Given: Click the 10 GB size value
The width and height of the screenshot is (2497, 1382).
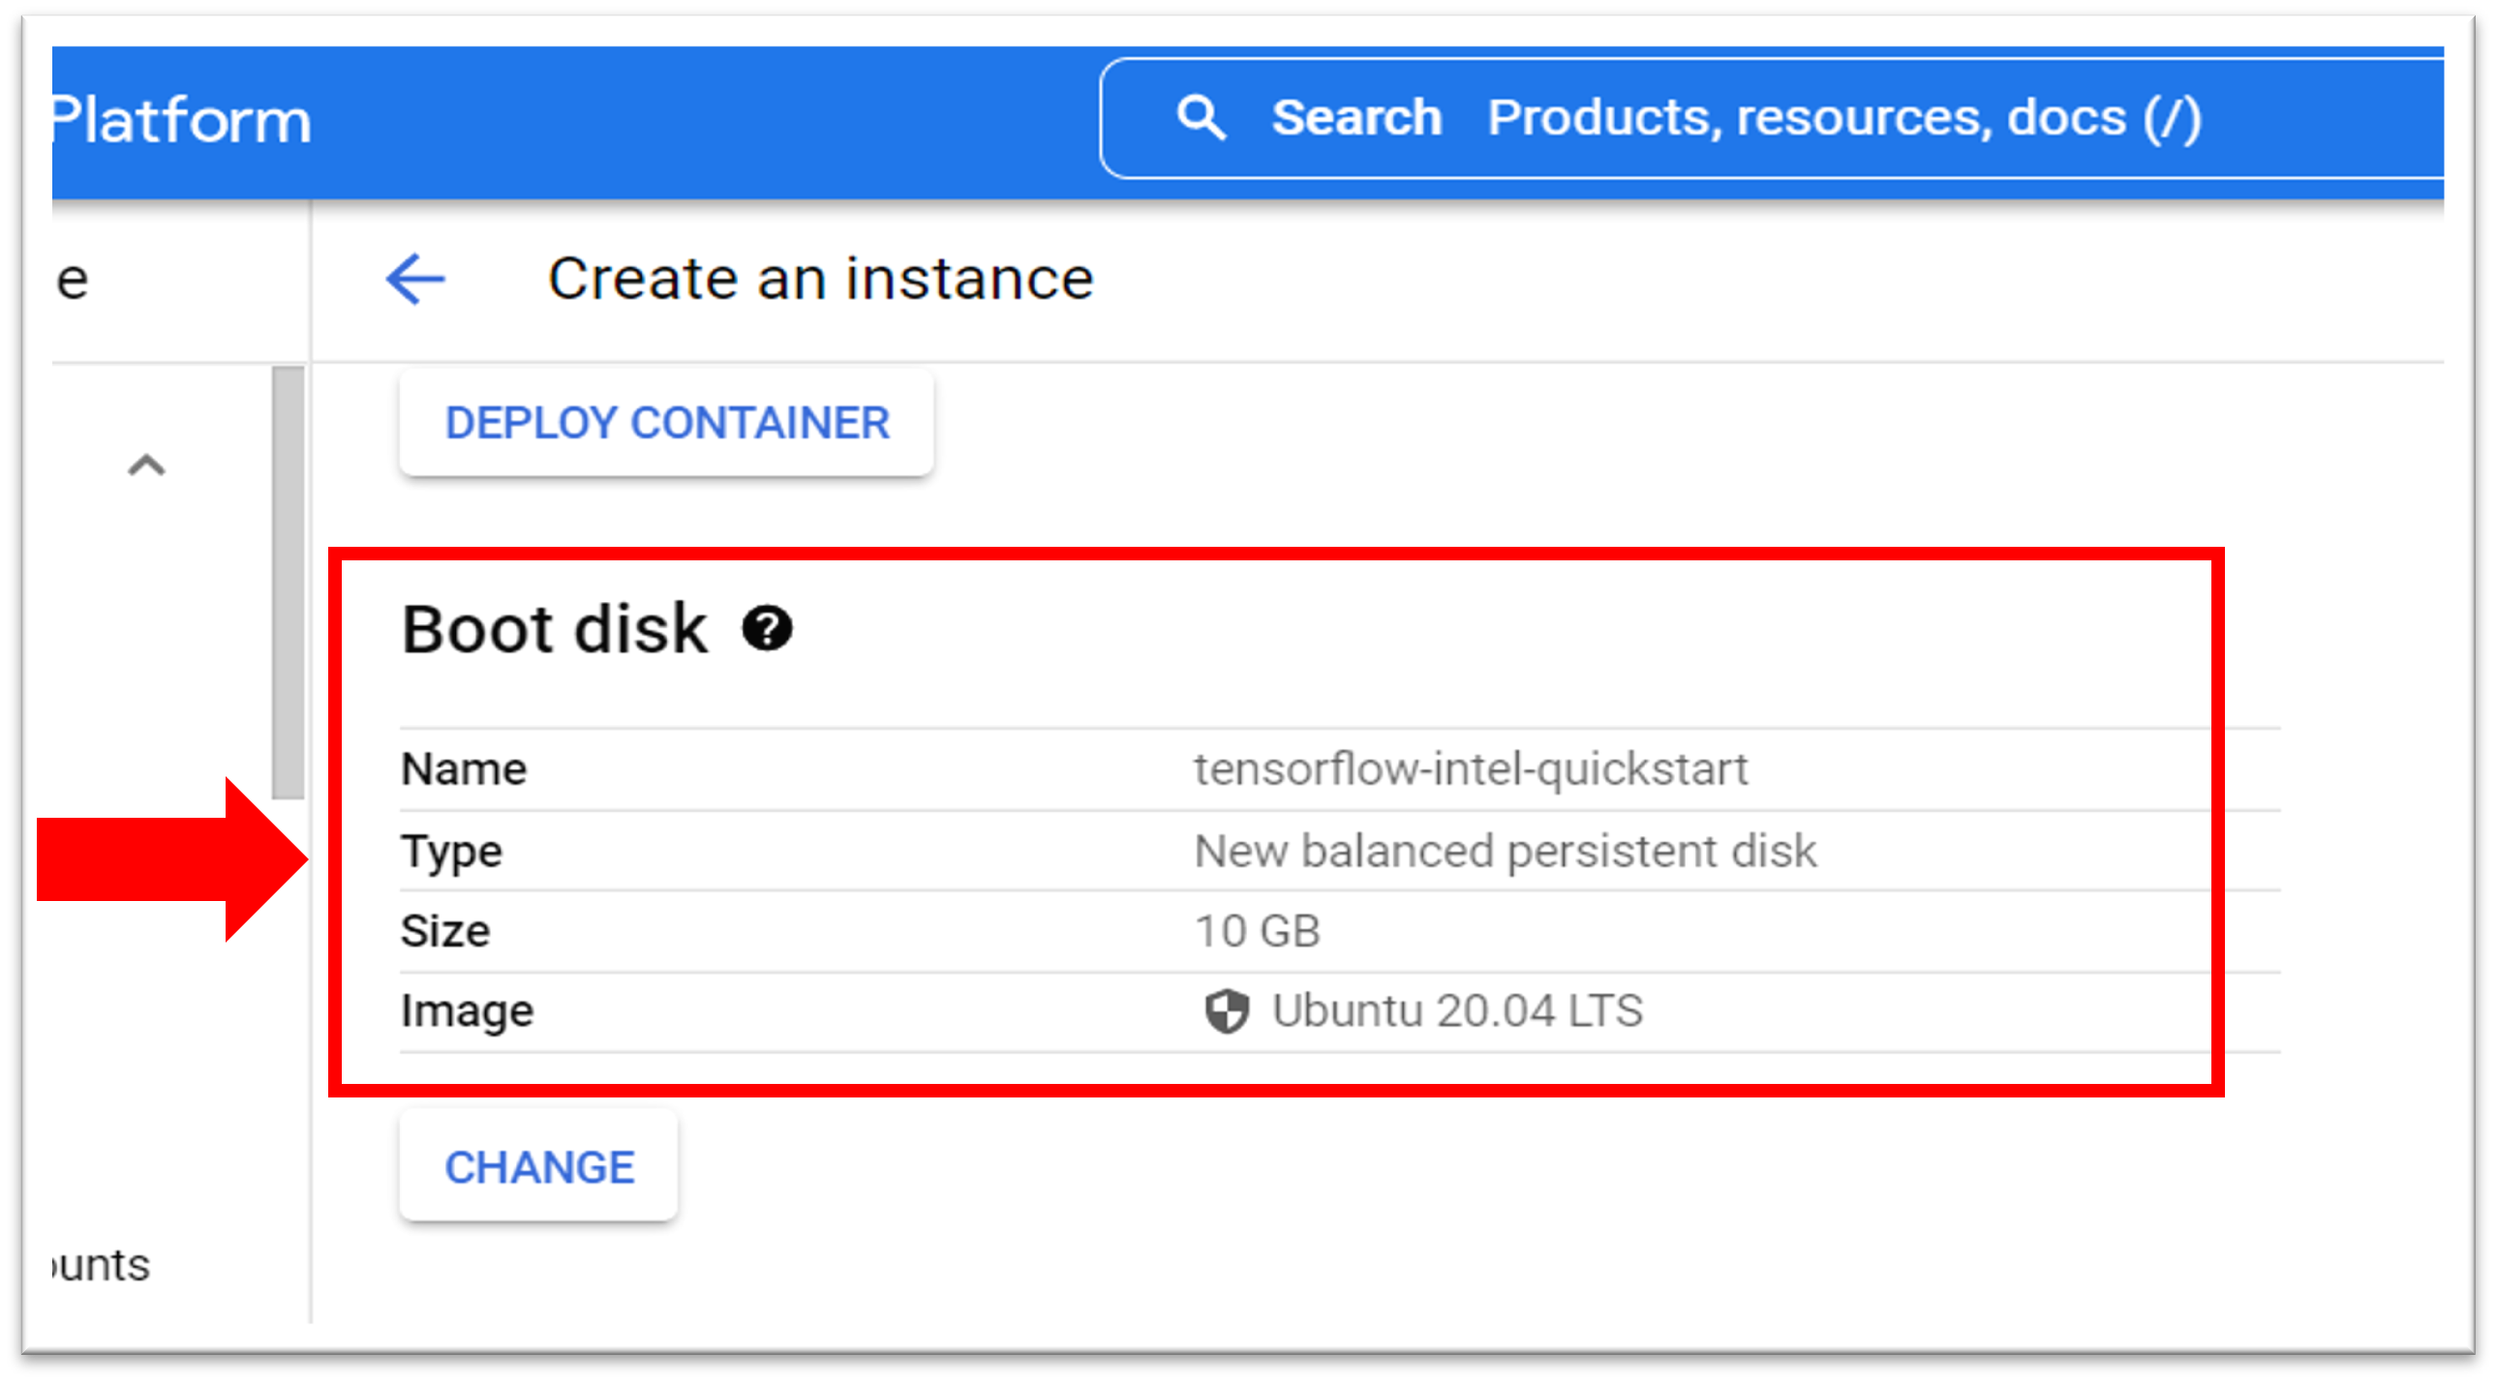Looking at the screenshot, I should (x=1258, y=931).
